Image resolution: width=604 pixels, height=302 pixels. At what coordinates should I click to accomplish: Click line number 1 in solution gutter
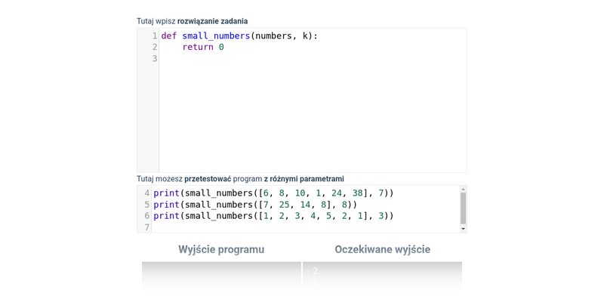(x=154, y=35)
